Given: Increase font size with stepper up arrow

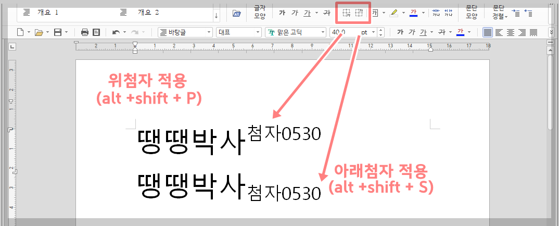Looking at the screenshot, I should pyautogui.click(x=380, y=30).
